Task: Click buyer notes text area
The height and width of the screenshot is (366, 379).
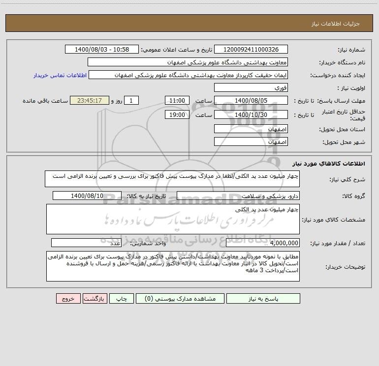Action: (173, 266)
